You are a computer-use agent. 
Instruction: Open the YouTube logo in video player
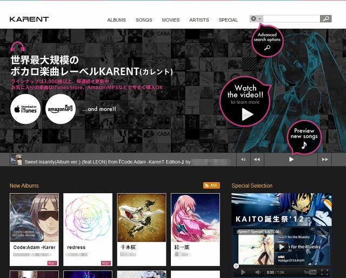[310, 272]
